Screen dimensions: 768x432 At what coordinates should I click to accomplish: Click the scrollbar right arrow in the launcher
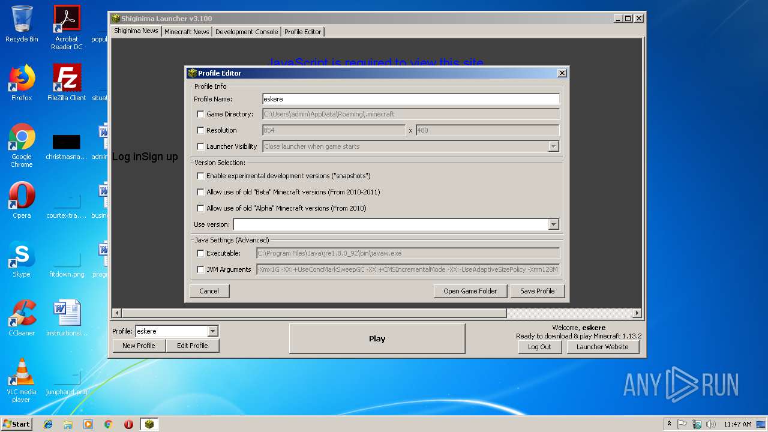click(637, 313)
